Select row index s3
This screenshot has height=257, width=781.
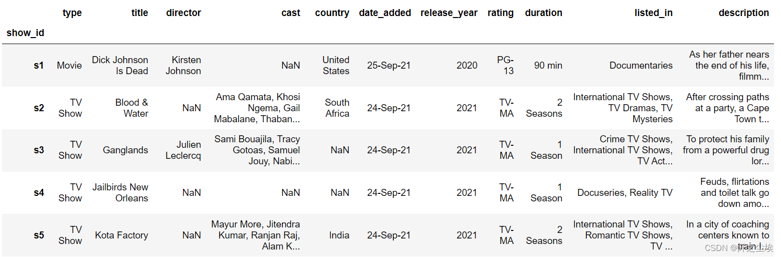[x=39, y=150]
